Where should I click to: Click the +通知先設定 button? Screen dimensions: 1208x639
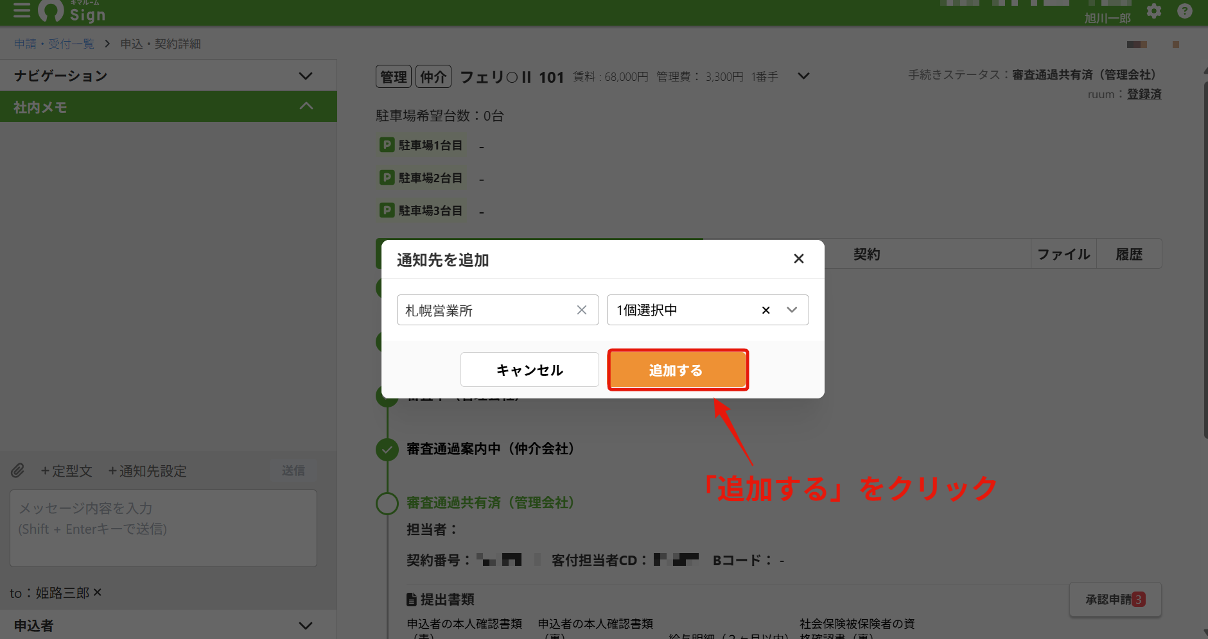coord(147,471)
